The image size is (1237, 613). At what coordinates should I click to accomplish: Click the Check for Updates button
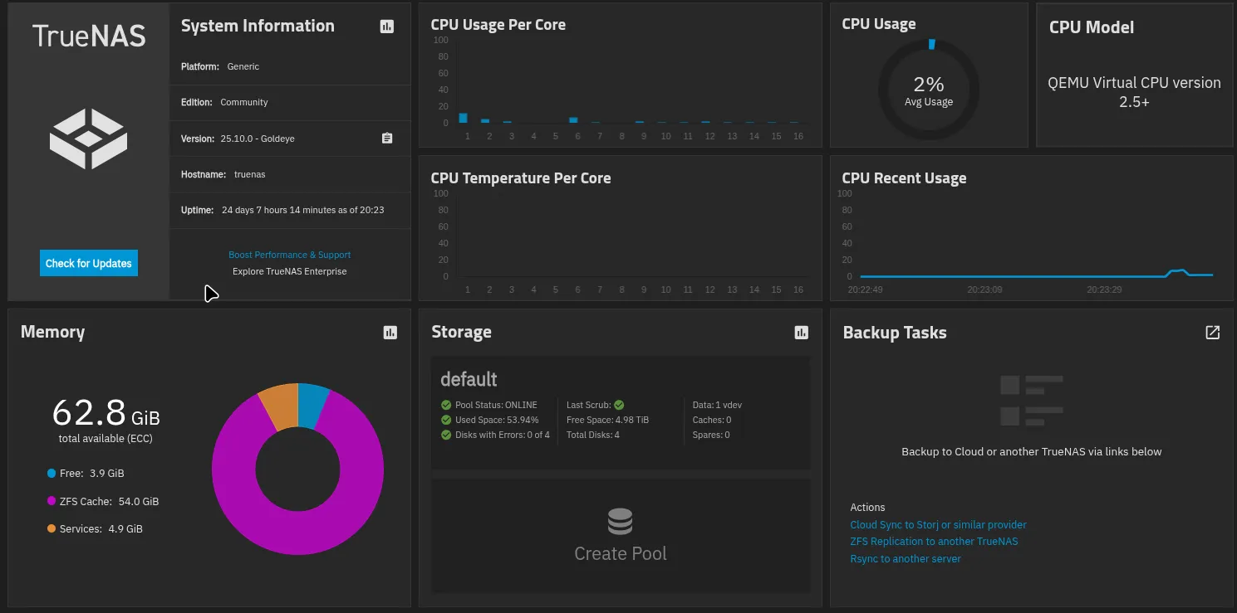(89, 263)
